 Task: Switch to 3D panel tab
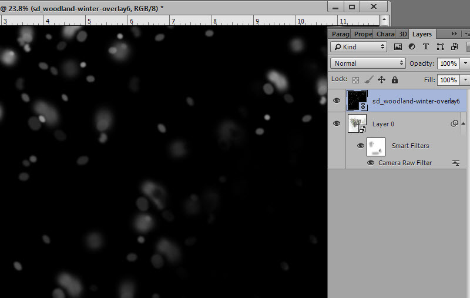pyautogui.click(x=402, y=34)
